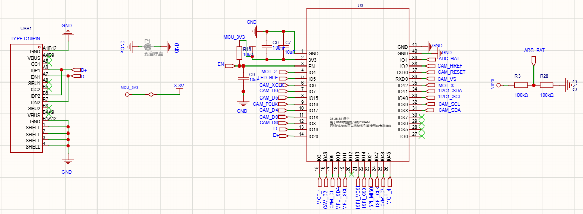Click the 3.3V power label
Image resolution: width=583 pixels, height=214 pixels.
[x=179, y=86]
